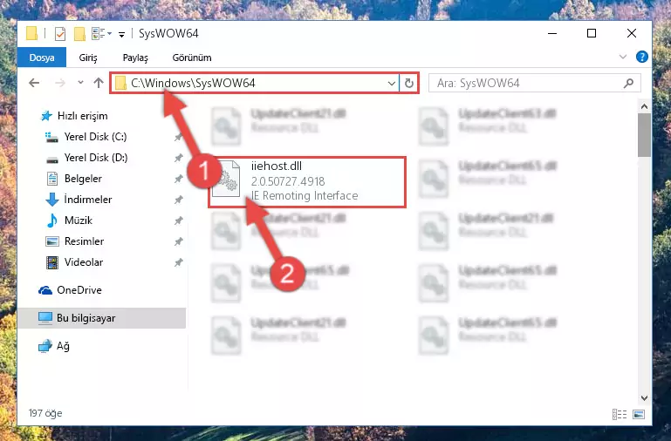The width and height of the screenshot is (671, 441).
Task: Click the version text 2.0.50727.4918
Action: point(288,181)
